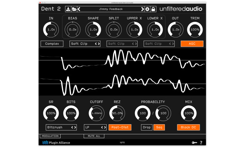245x148 pixels.
Task: Click the left PROBABILITY knob
Action: pos(142,113)
